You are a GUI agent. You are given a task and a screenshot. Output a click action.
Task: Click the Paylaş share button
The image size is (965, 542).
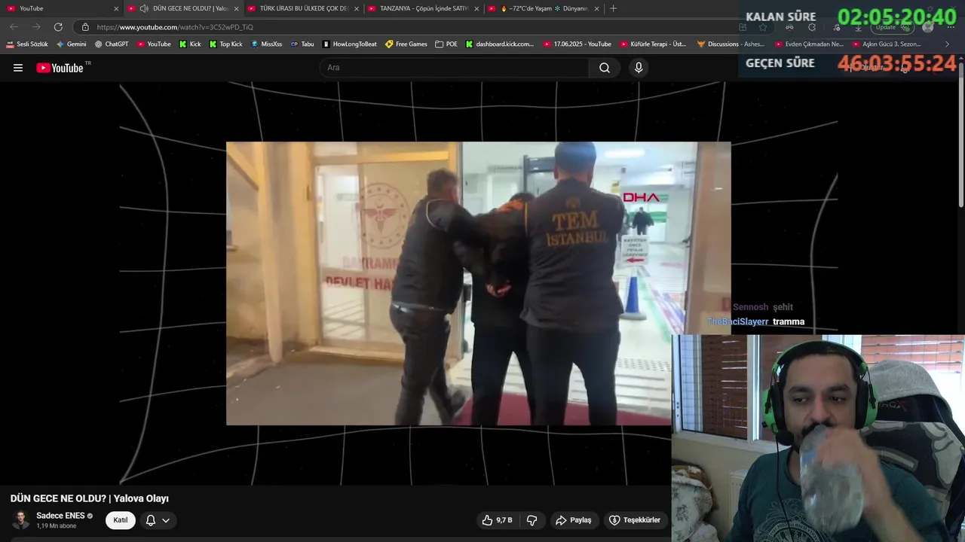pos(573,520)
